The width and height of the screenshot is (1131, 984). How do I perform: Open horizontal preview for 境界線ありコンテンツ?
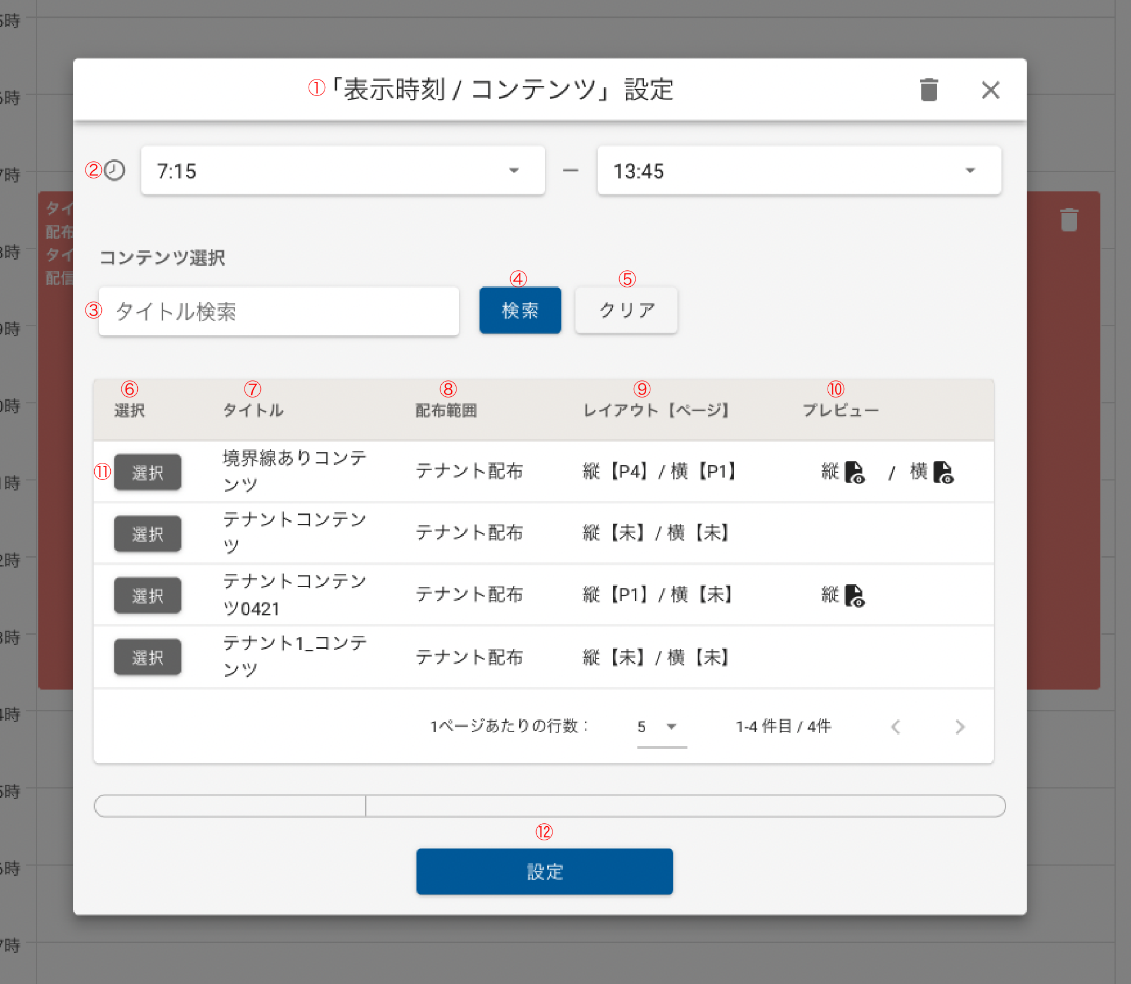[x=943, y=472]
